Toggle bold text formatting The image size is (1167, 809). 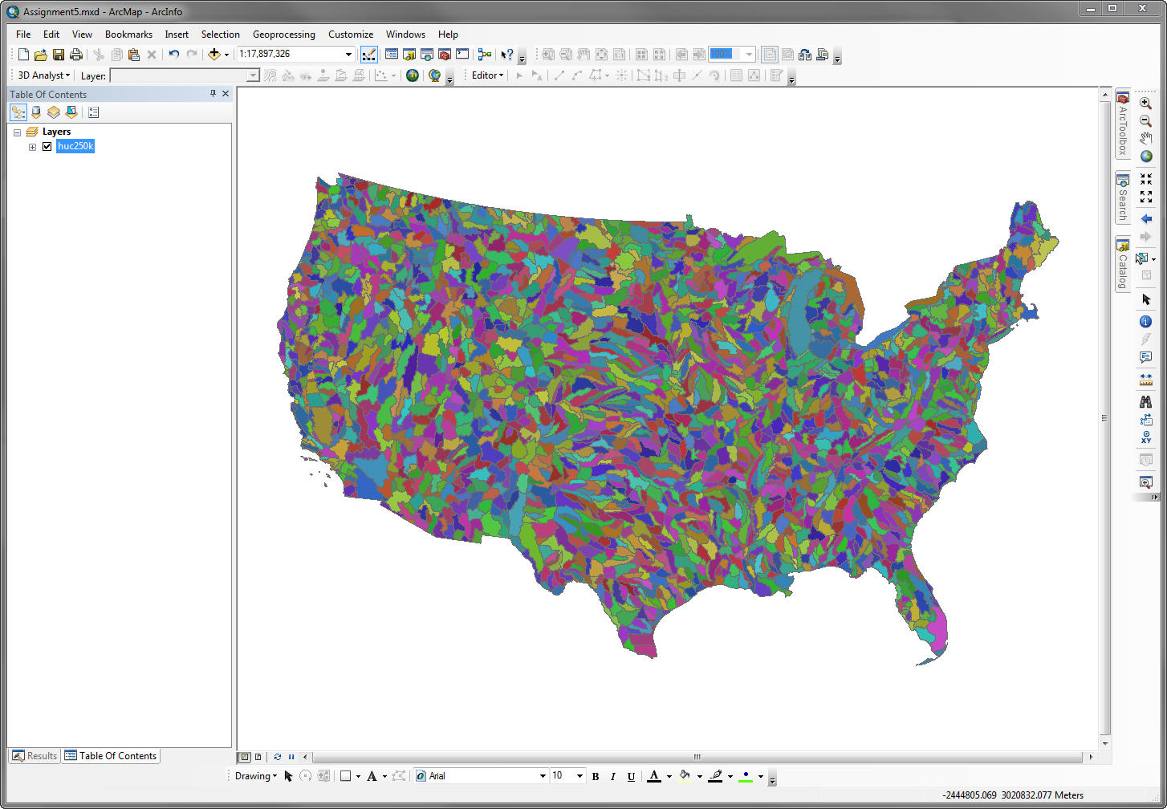tap(595, 776)
